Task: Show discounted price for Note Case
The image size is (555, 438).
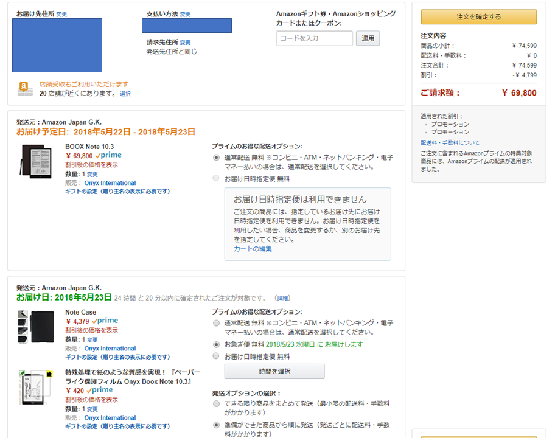Action: coord(91,330)
